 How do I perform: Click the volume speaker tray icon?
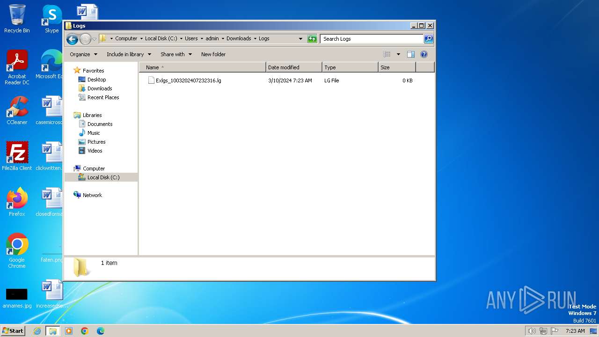click(532, 331)
